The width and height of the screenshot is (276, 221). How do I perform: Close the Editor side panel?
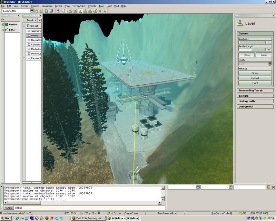(274, 16)
